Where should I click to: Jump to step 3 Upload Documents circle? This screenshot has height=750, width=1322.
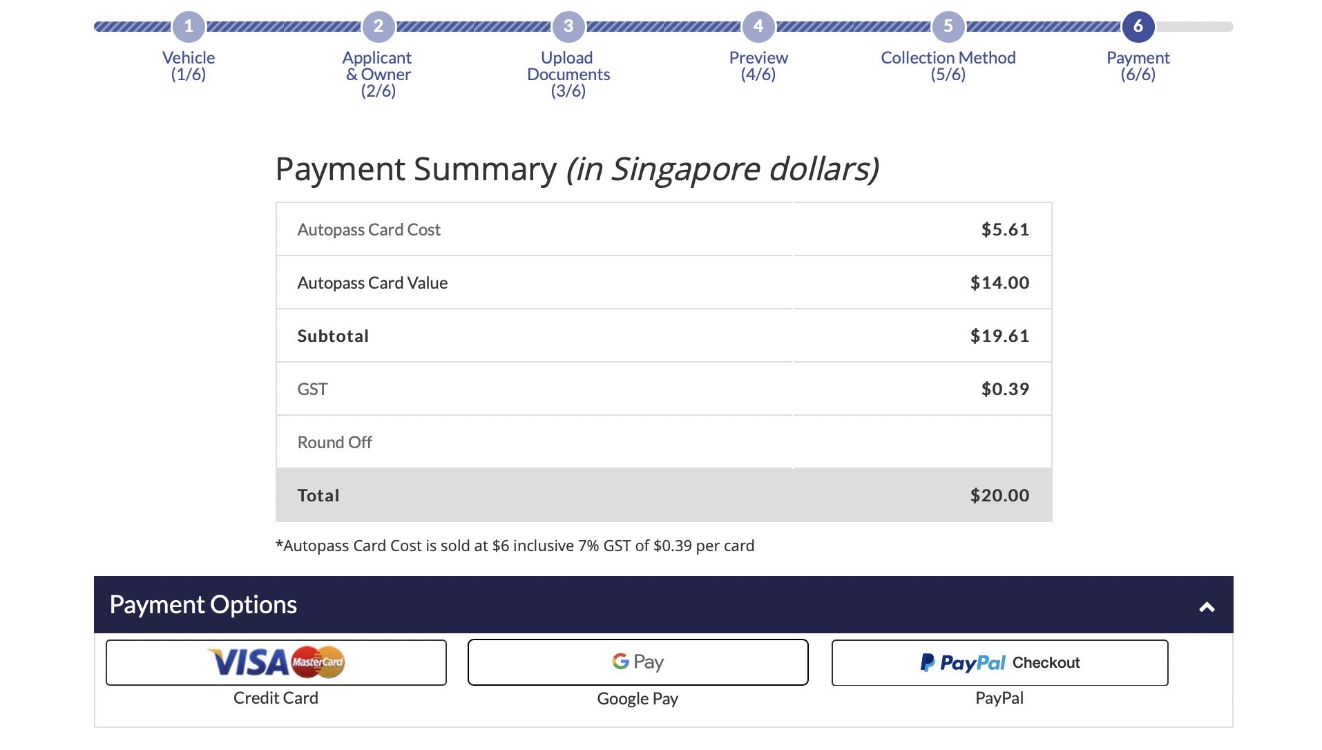tap(568, 26)
